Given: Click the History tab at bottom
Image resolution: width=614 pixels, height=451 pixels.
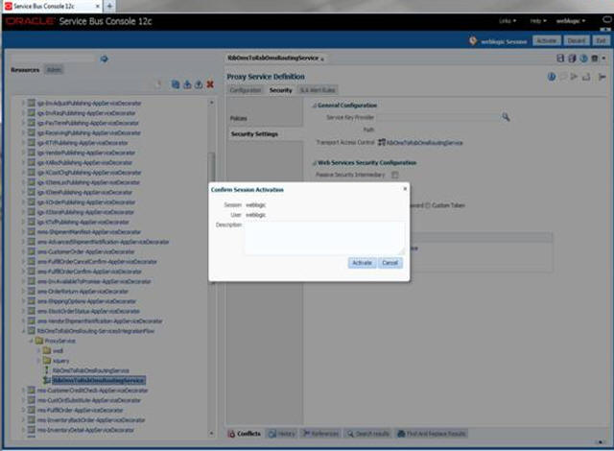Looking at the screenshot, I should coord(282,434).
